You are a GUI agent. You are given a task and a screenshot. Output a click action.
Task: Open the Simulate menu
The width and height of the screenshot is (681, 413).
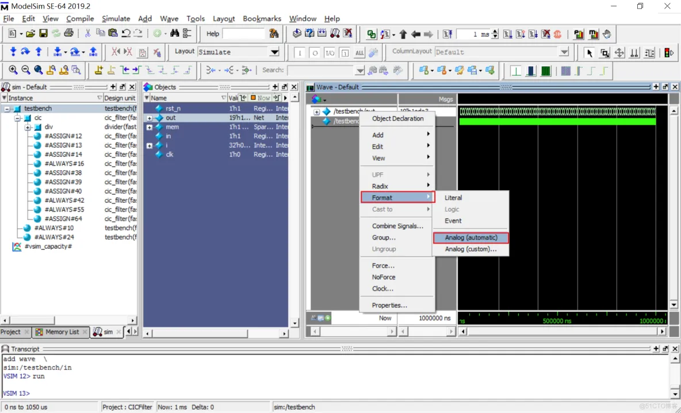(x=116, y=18)
